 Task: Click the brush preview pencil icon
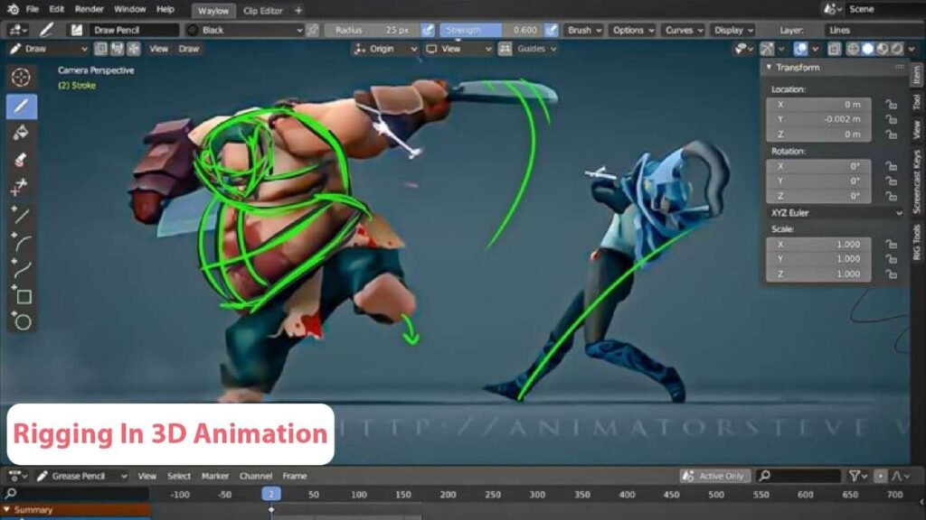click(47, 30)
